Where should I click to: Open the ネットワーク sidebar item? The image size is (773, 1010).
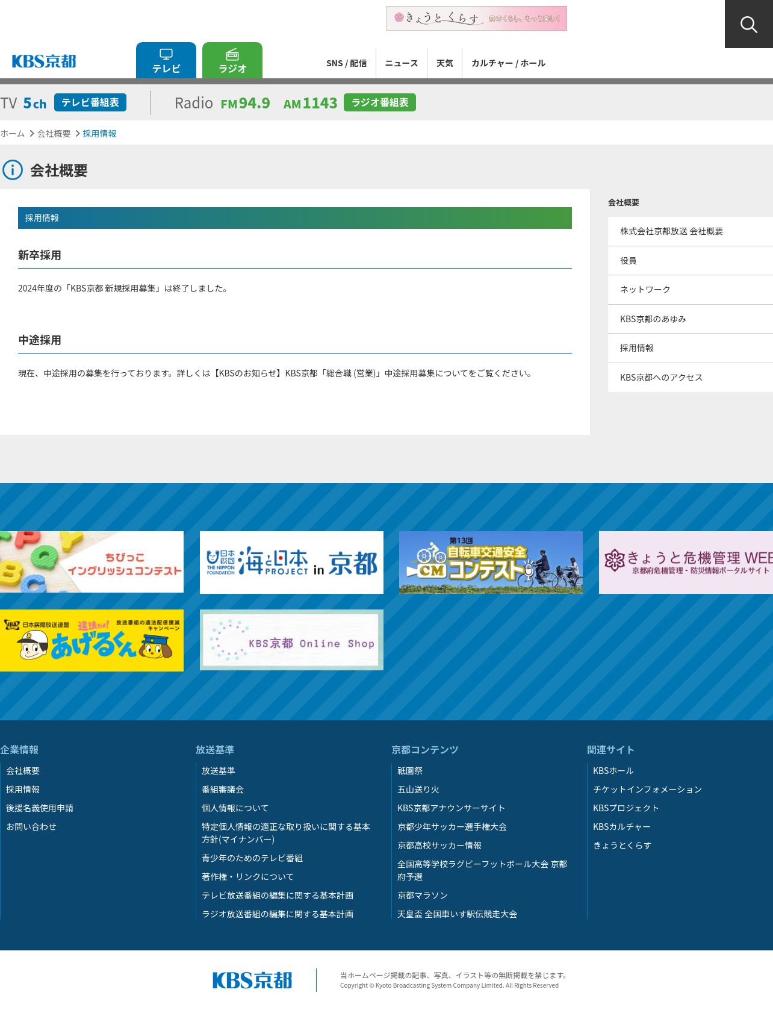[x=691, y=290]
